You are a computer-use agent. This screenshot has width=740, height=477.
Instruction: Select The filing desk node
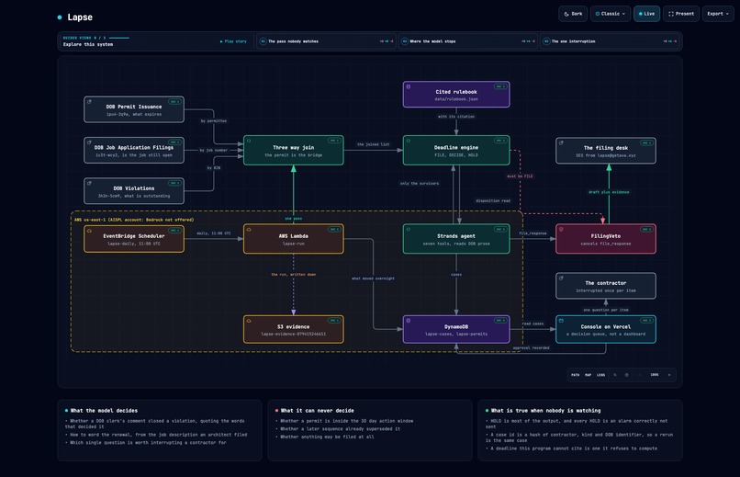click(x=606, y=151)
